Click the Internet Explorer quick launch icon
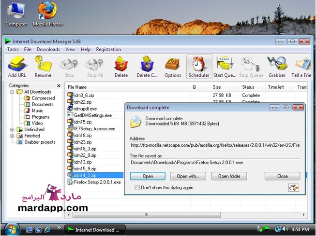This screenshot has height=236, width=316. (47, 229)
